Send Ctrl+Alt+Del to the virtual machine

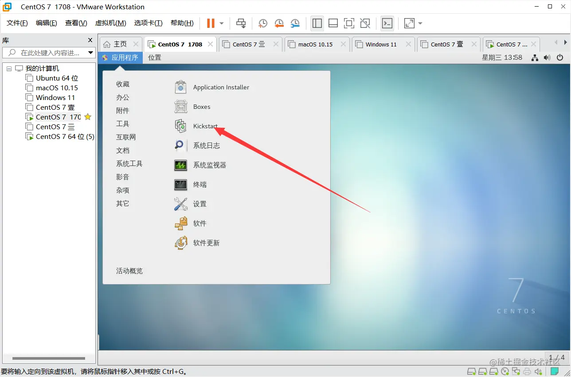tap(241, 23)
